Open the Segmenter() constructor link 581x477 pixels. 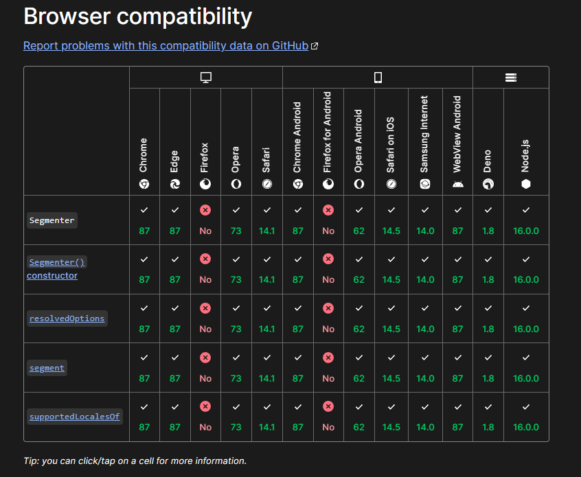(x=57, y=261)
